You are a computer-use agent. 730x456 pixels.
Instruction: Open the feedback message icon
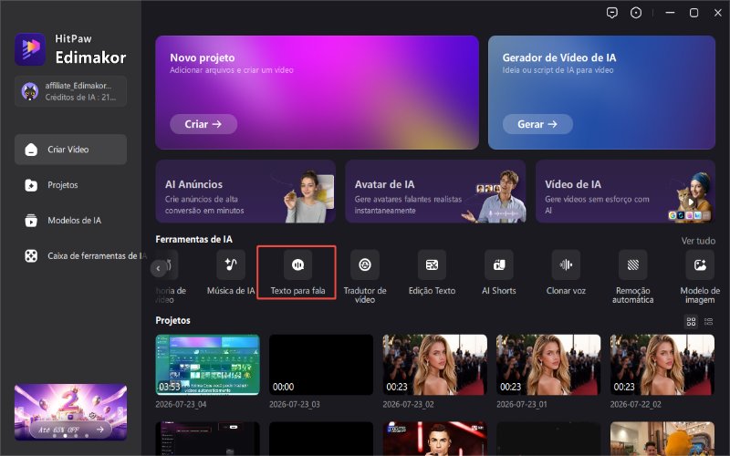pos(612,13)
